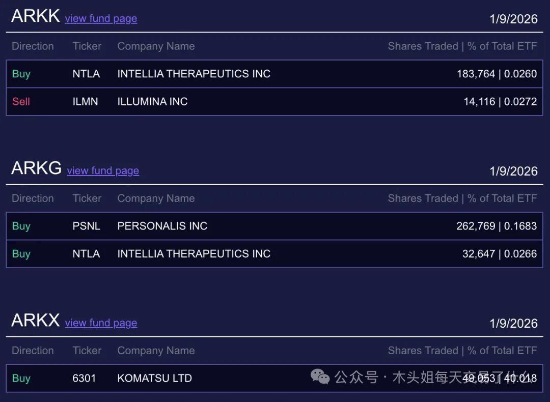Click the Company Name header in the ARKG table
The height and width of the screenshot is (402, 550).
point(156,198)
